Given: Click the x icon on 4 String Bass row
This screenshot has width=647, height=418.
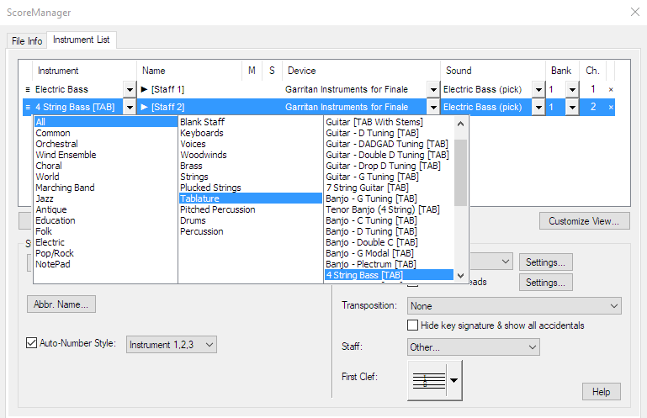Looking at the screenshot, I should click(611, 108).
